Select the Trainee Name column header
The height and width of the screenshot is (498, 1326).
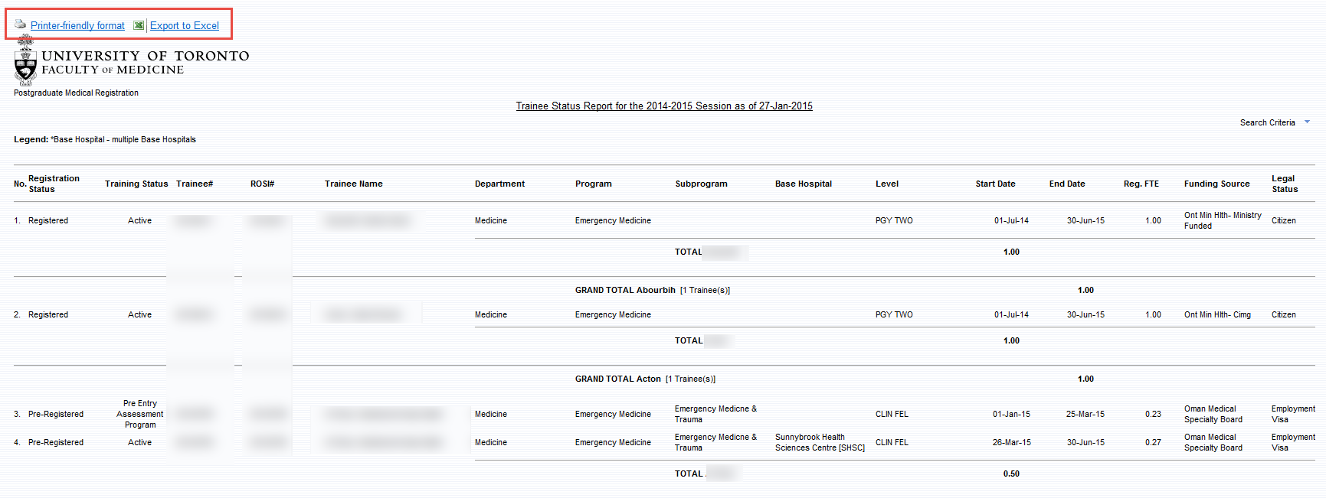[x=353, y=184]
